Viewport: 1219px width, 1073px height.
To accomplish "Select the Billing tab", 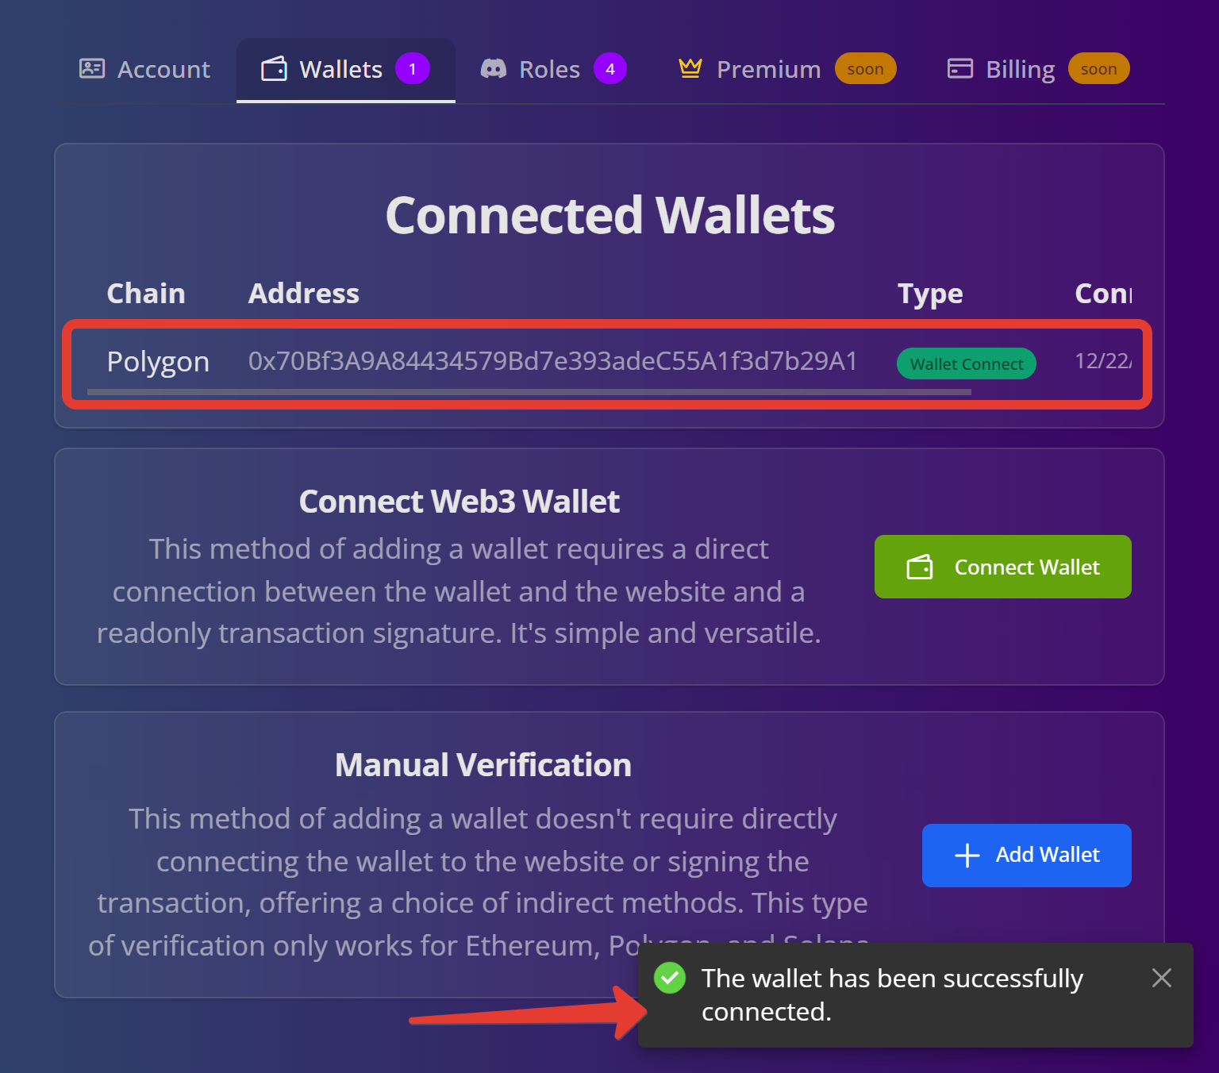I will coord(1020,70).
